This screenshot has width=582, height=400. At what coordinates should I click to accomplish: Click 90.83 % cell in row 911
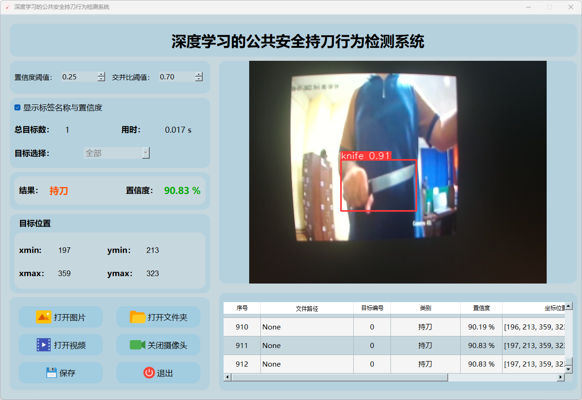pyautogui.click(x=481, y=346)
